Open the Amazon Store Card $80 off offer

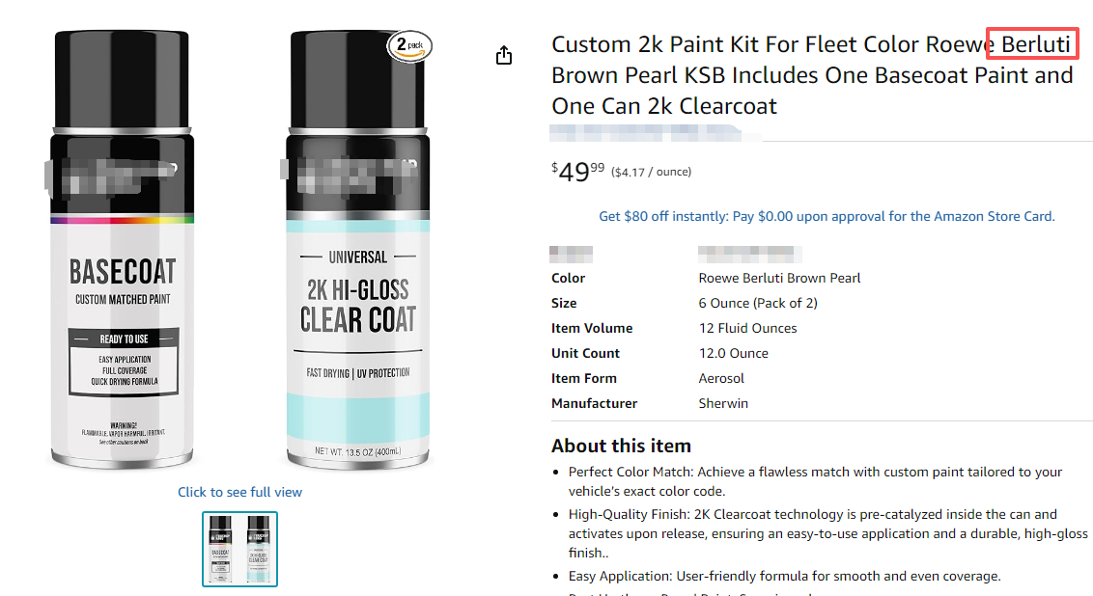[x=827, y=216]
